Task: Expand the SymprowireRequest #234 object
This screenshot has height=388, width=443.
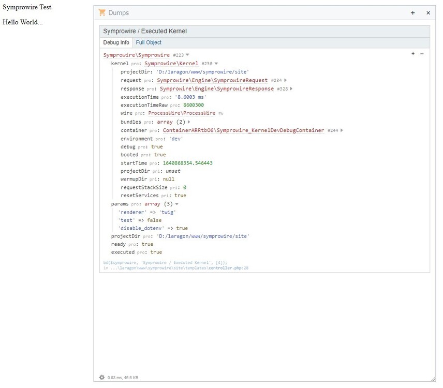Action: coord(286,80)
